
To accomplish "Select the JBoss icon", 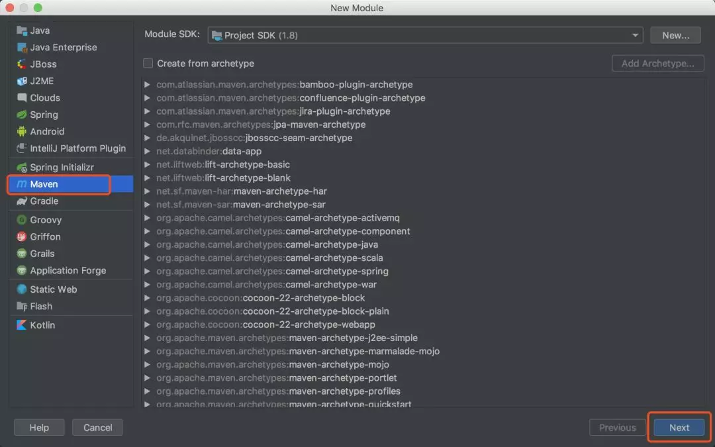I will point(22,64).
